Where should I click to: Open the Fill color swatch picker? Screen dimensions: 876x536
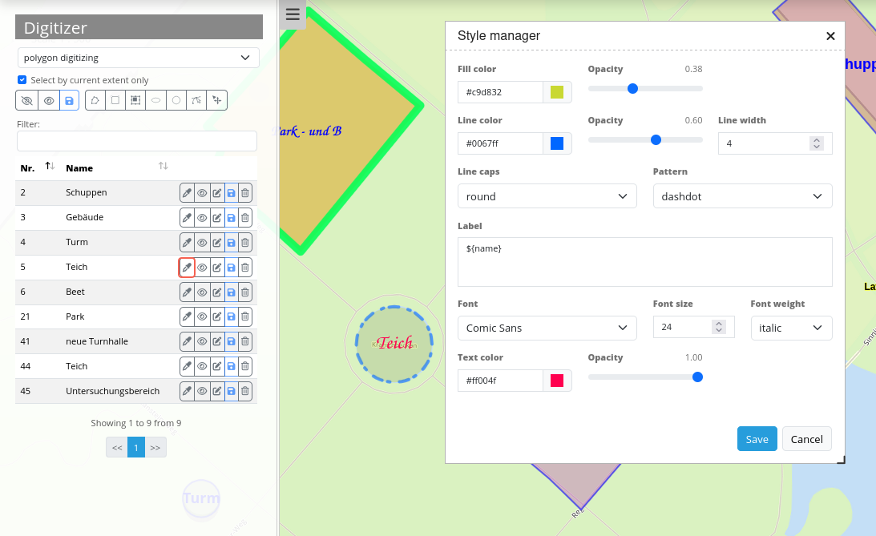[557, 92]
